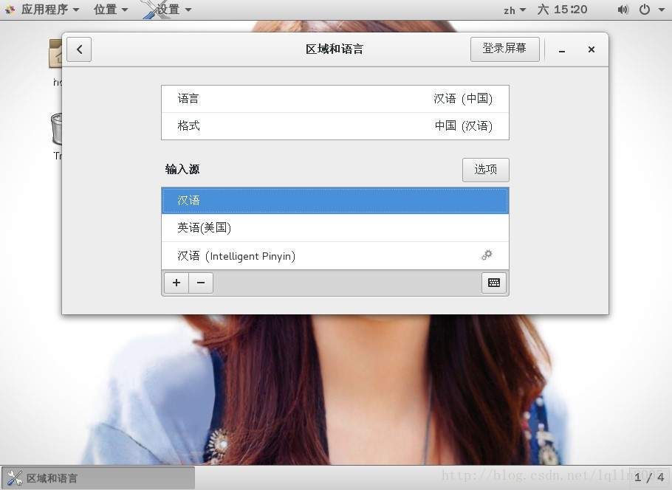The image size is (672, 490).
Task: Open the 位置 places menu
Action: point(111,10)
